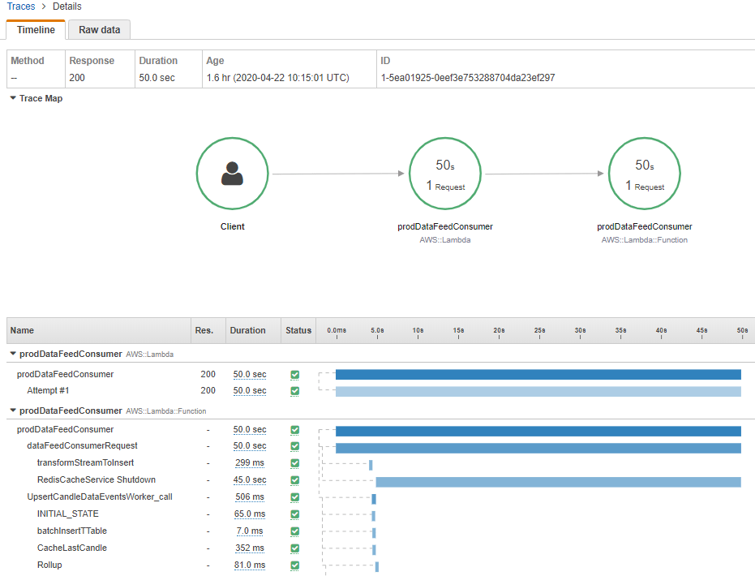755x576 pixels.
Task: Click status check icon for RedisCacheService Shutdown row
Action: [x=294, y=480]
